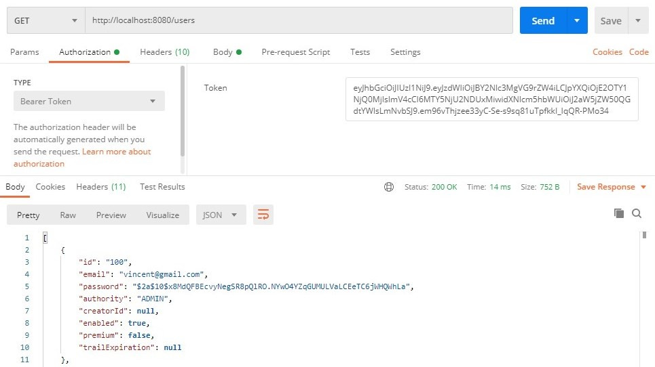
Task: Expand the Save options arrow
Action: point(638,20)
